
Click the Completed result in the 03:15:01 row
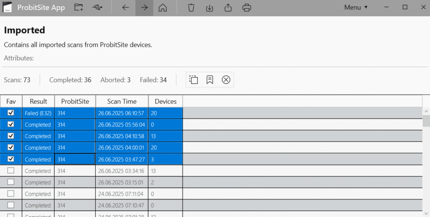click(x=38, y=182)
